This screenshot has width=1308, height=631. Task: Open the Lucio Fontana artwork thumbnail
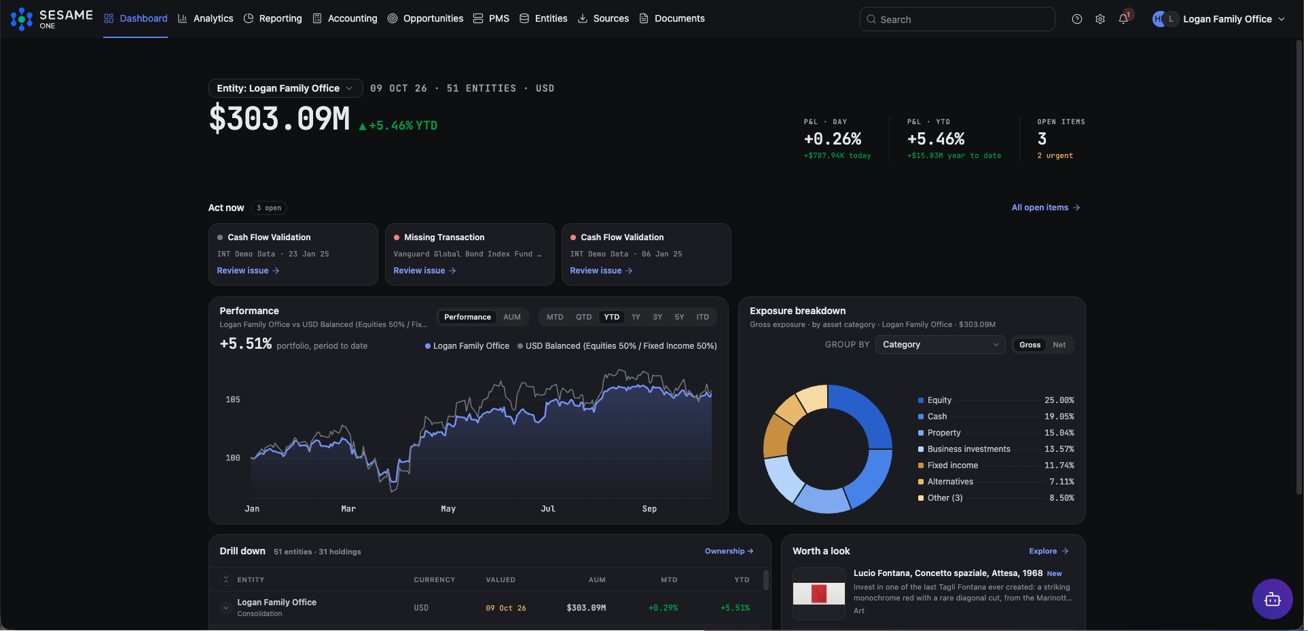coord(819,594)
